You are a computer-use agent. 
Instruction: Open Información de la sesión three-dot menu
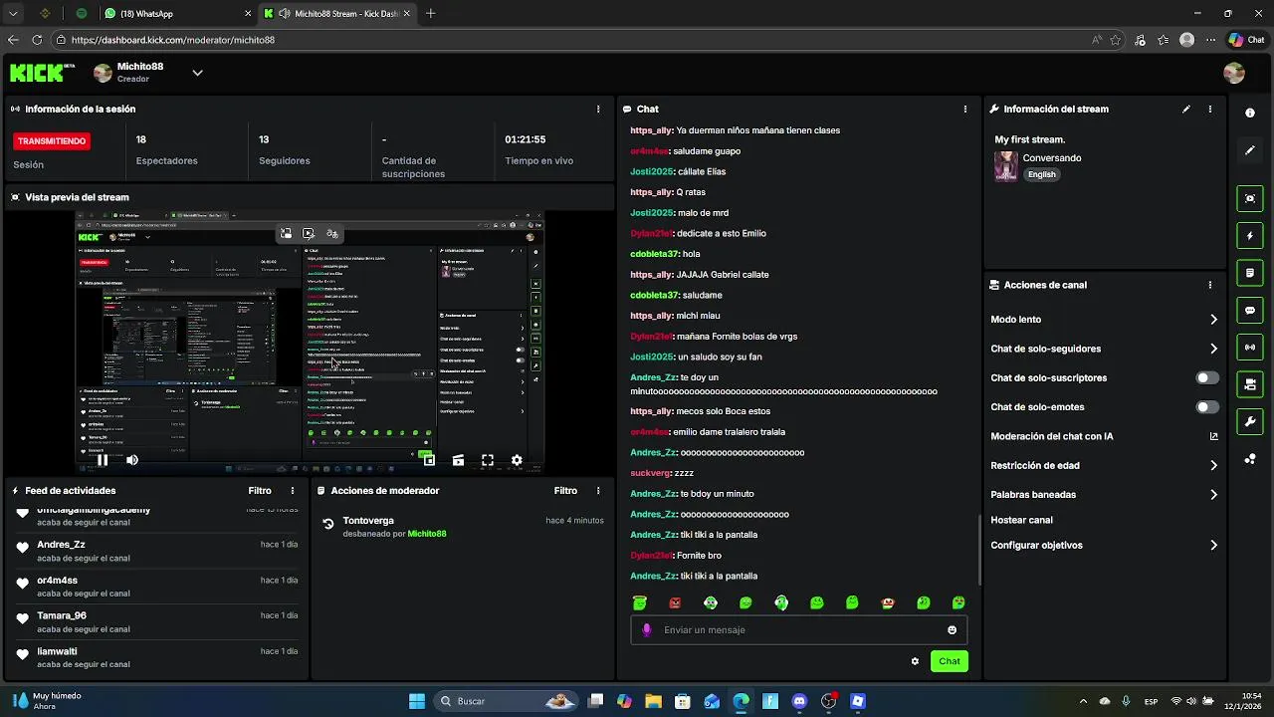598,110
